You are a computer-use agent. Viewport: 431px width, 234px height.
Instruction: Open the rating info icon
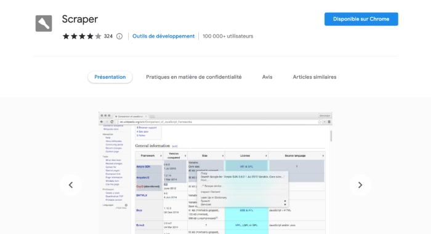(x=119, y=36)
